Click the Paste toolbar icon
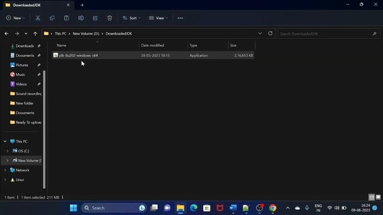 [x=66, y=18]
